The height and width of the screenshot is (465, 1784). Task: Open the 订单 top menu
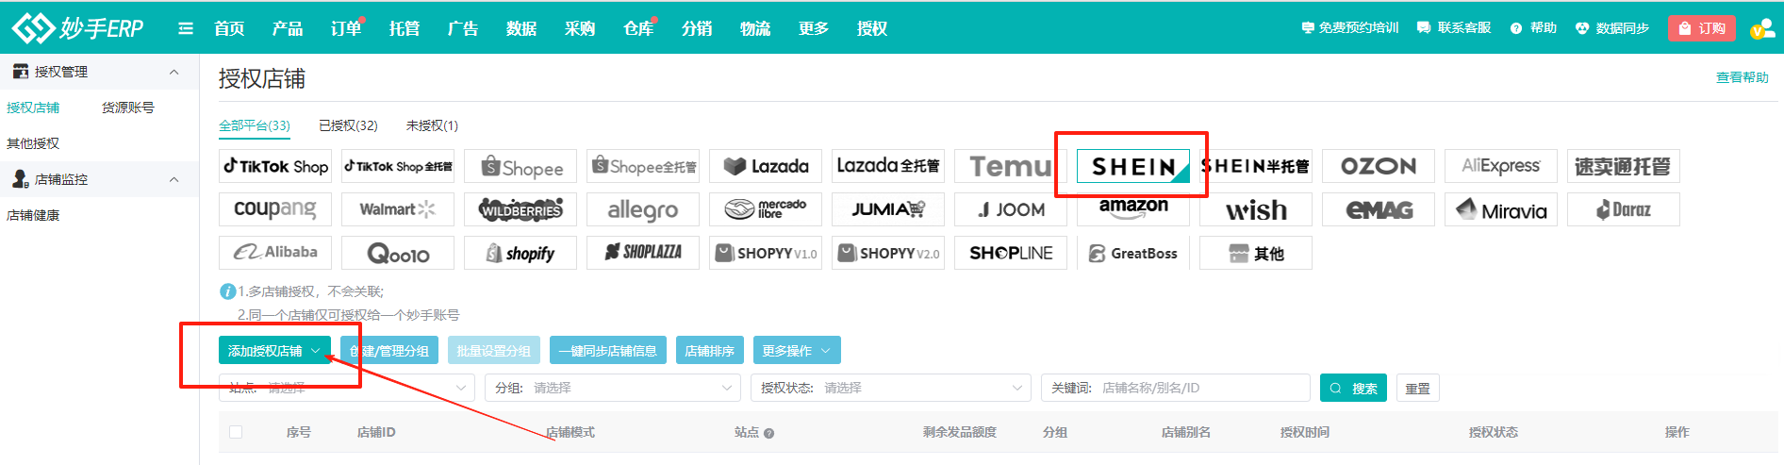tap(346, 28)
